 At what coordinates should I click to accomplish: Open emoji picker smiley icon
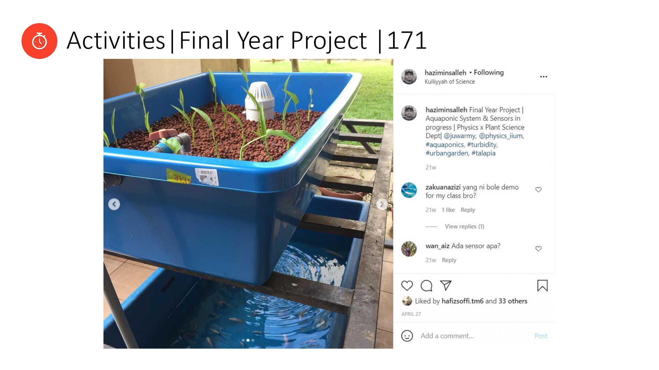coord(407,336)
